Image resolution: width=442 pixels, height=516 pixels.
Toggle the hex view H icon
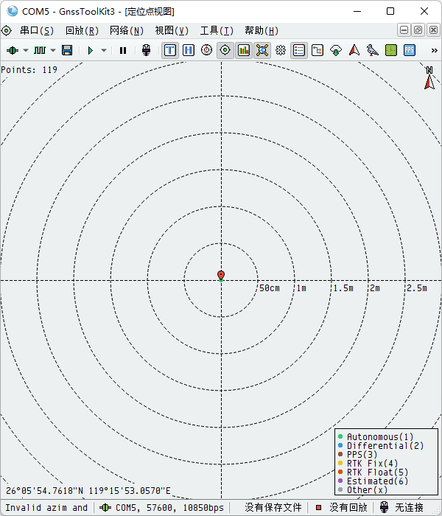pyautogui.click(x=189, y=50)
